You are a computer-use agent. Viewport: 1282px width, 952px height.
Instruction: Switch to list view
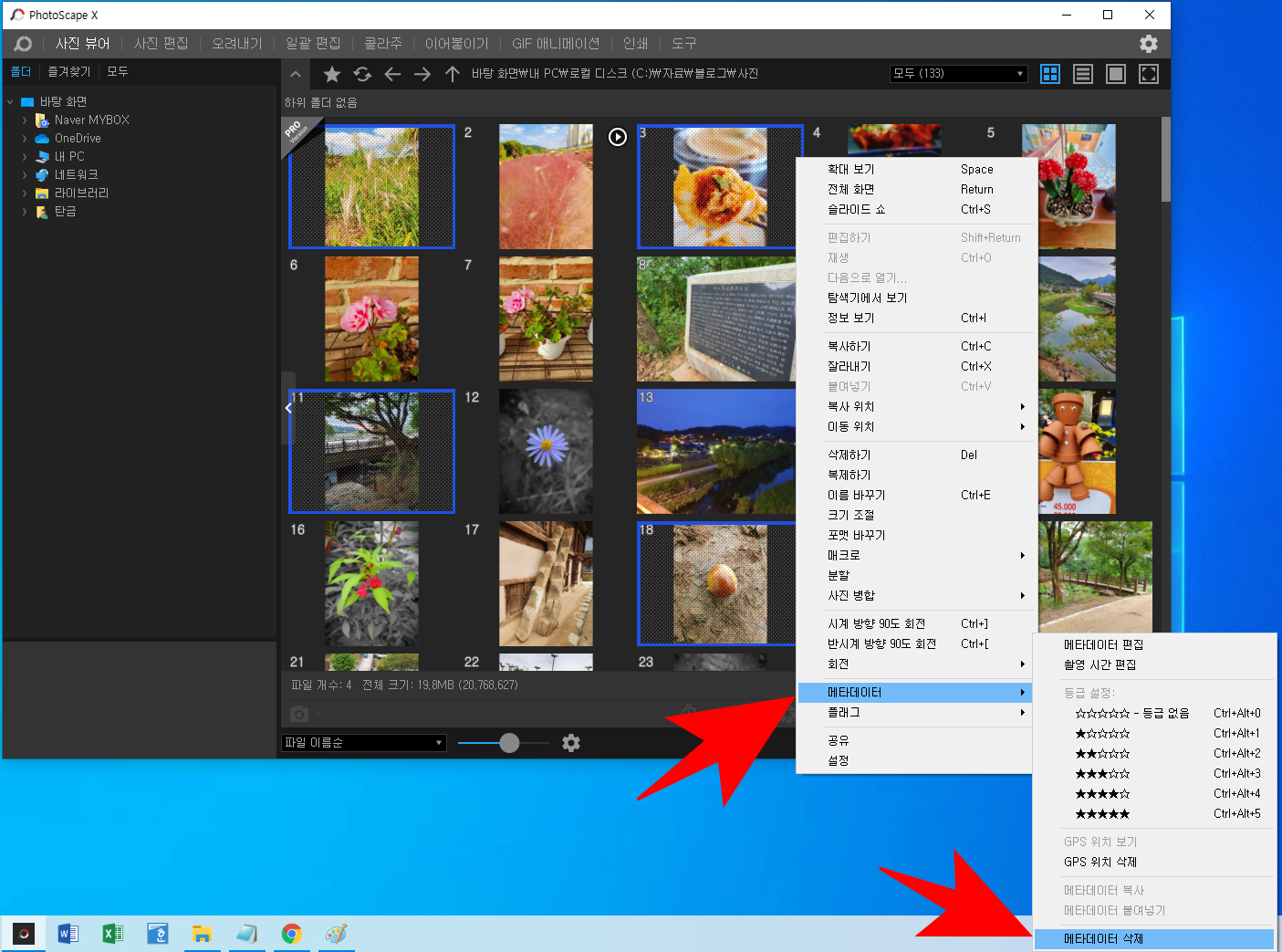point(1083,74)
